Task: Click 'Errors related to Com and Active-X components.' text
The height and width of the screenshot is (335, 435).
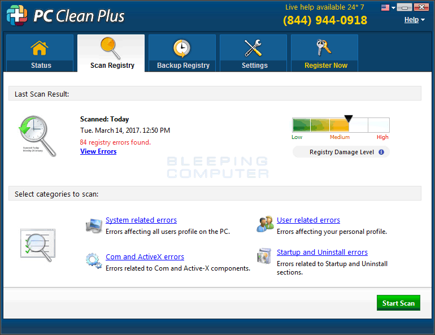Action: click(178, 268)
